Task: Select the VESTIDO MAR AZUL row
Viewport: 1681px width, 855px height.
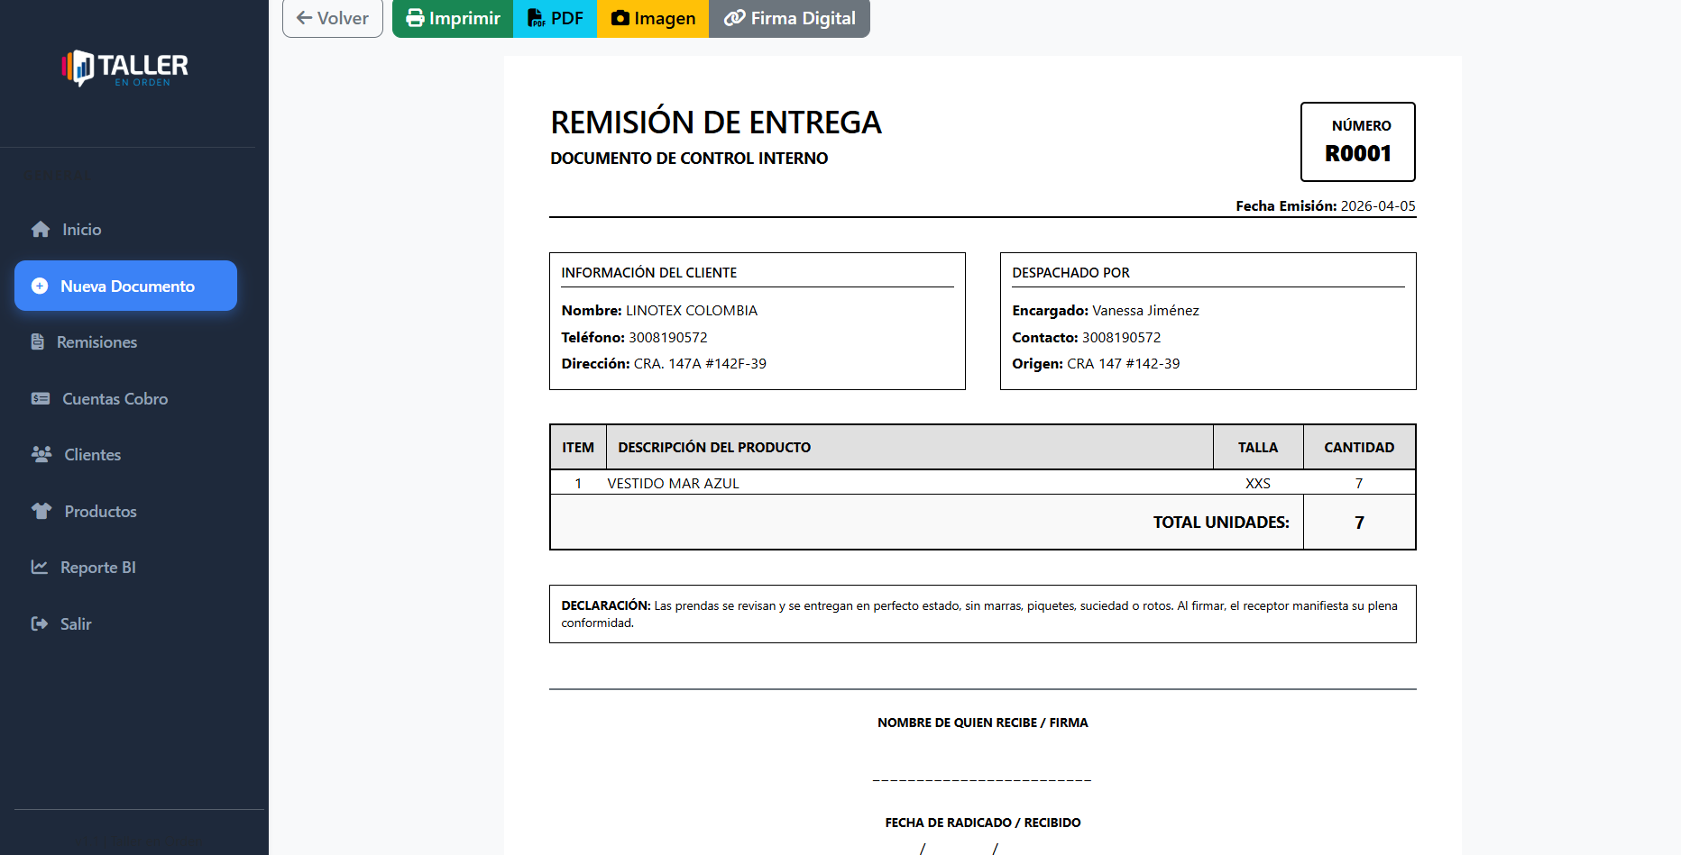Action: (673, 484)
